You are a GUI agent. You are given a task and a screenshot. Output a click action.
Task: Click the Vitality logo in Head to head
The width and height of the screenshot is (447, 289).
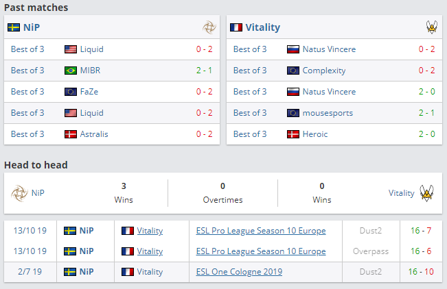pos(427,193)
